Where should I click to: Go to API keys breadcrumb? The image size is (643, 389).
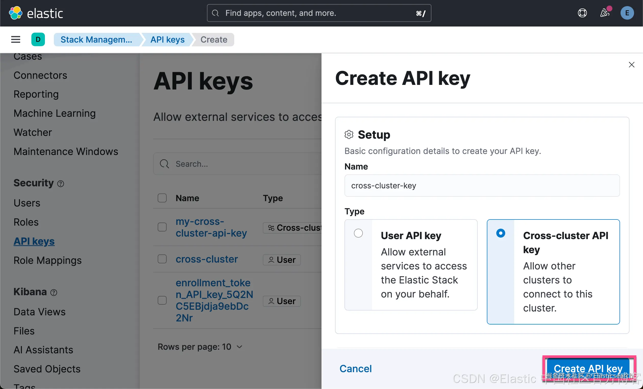click(167, 40)
